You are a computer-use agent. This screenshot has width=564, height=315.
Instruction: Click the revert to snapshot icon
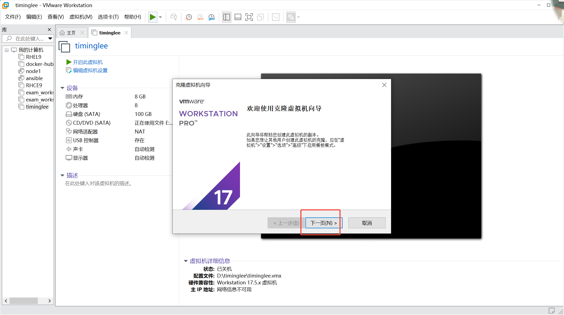coord(200,17)
